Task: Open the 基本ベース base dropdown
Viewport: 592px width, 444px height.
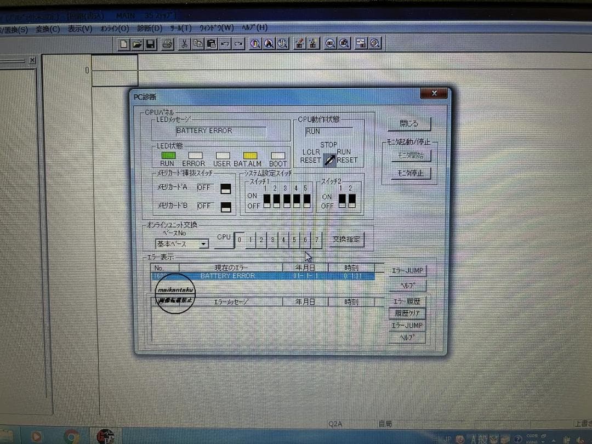Action: [x=204, y=243]
